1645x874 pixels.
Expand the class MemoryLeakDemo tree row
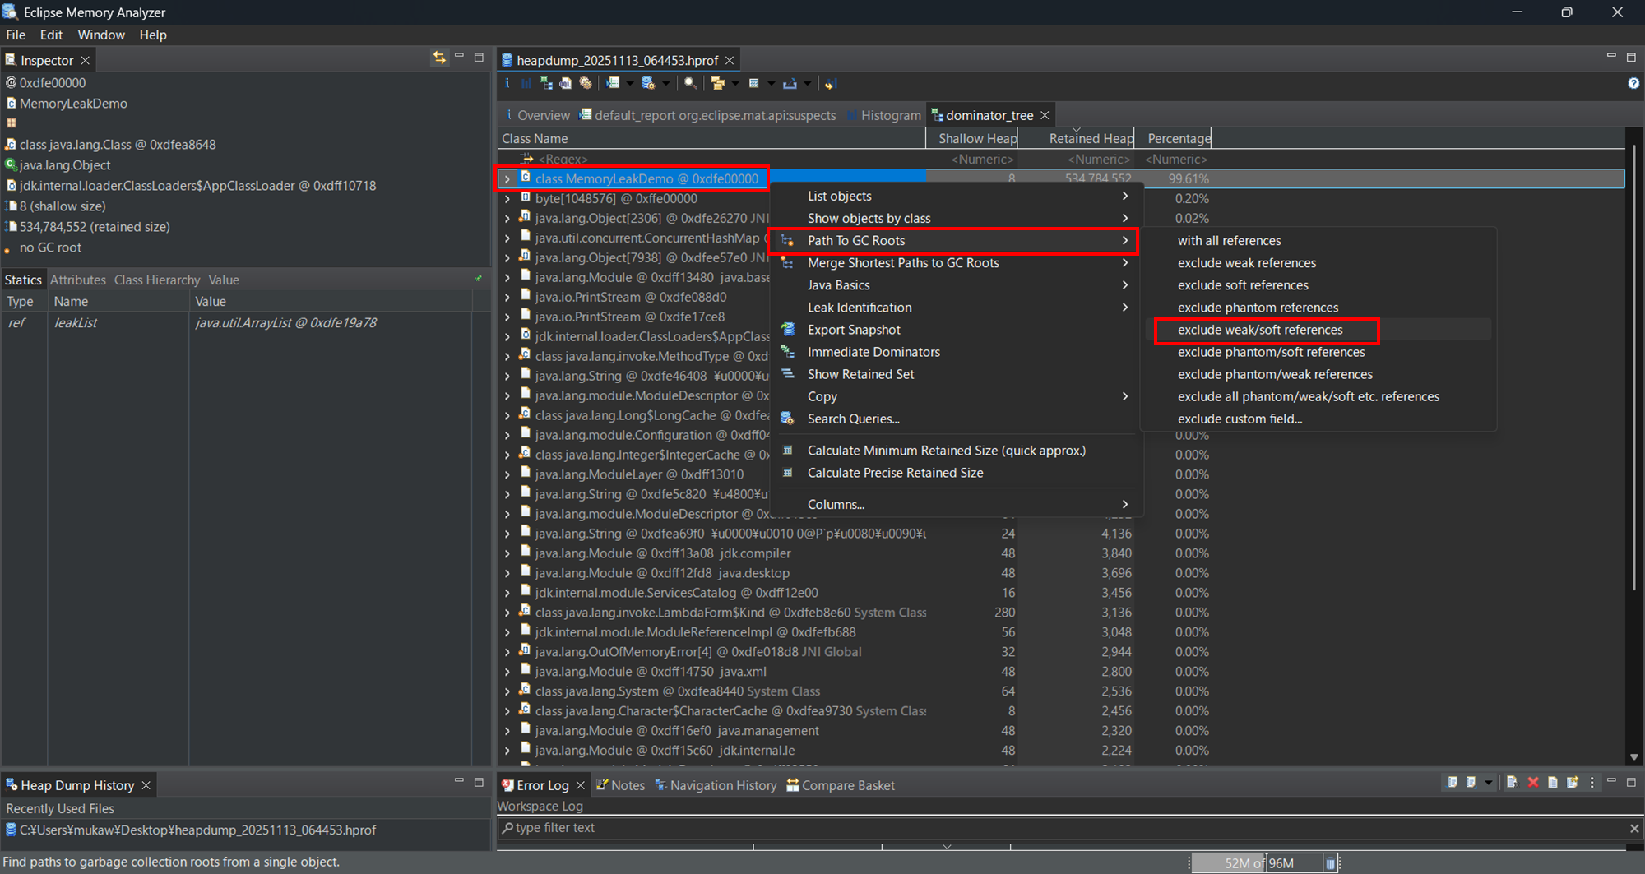507,178
